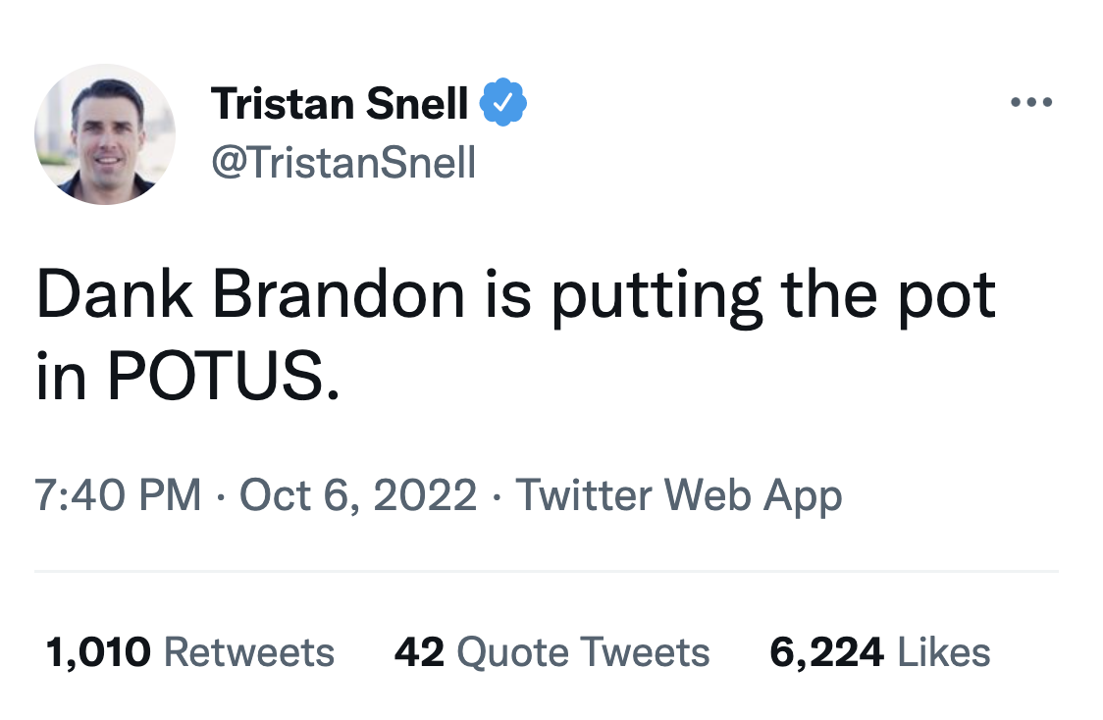Image resolution: width=1103 pixels, height=720 pixels.
Task: Click the 6,224 likes count number
Action: coord(825,652)
